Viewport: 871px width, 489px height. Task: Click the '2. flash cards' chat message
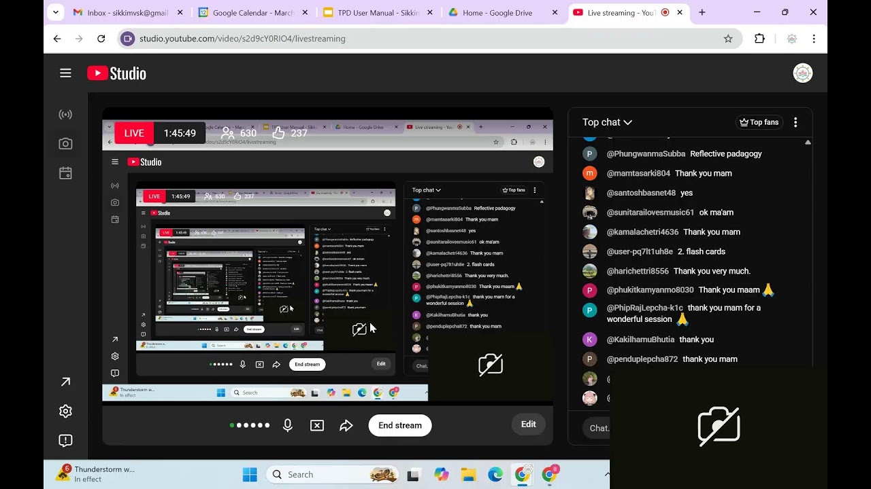pyautogui.click(x=702, y=251)
